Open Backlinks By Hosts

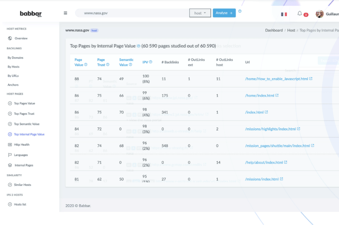pos(14,67)
